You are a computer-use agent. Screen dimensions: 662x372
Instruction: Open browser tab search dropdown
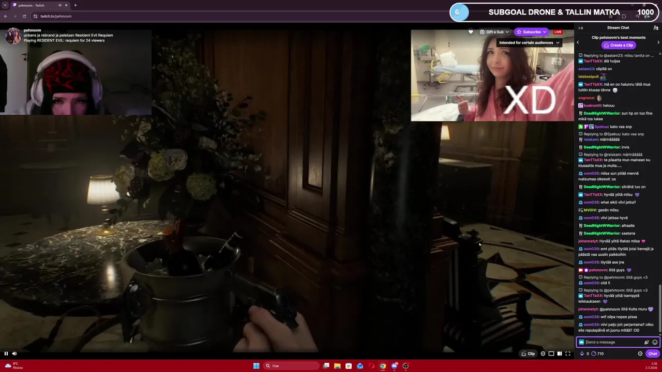click(x=6, y=5)
